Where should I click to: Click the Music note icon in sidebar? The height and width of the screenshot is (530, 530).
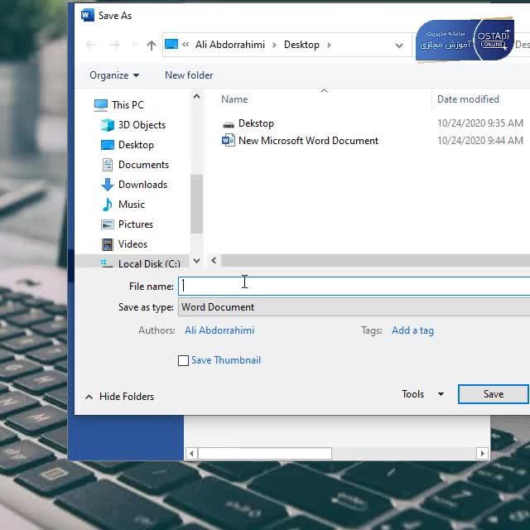[x=108, y=205]
